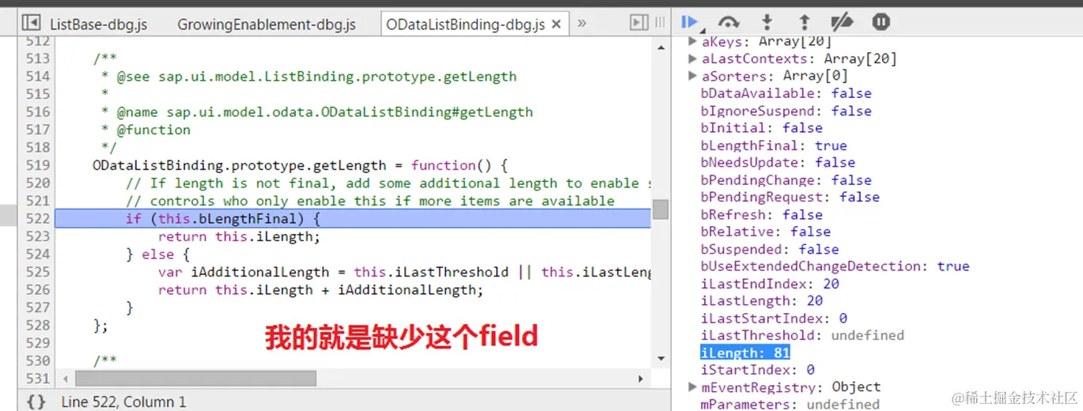Click 'var iAdditionalLength' code line

(403, 272)
